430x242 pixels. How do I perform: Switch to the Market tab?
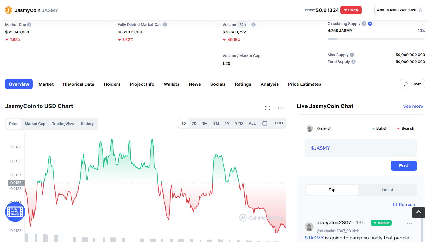tap(46, 84)
